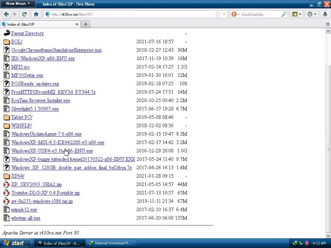Download jre-8u231-windows-i586.tar.gz

click(42, 201)
